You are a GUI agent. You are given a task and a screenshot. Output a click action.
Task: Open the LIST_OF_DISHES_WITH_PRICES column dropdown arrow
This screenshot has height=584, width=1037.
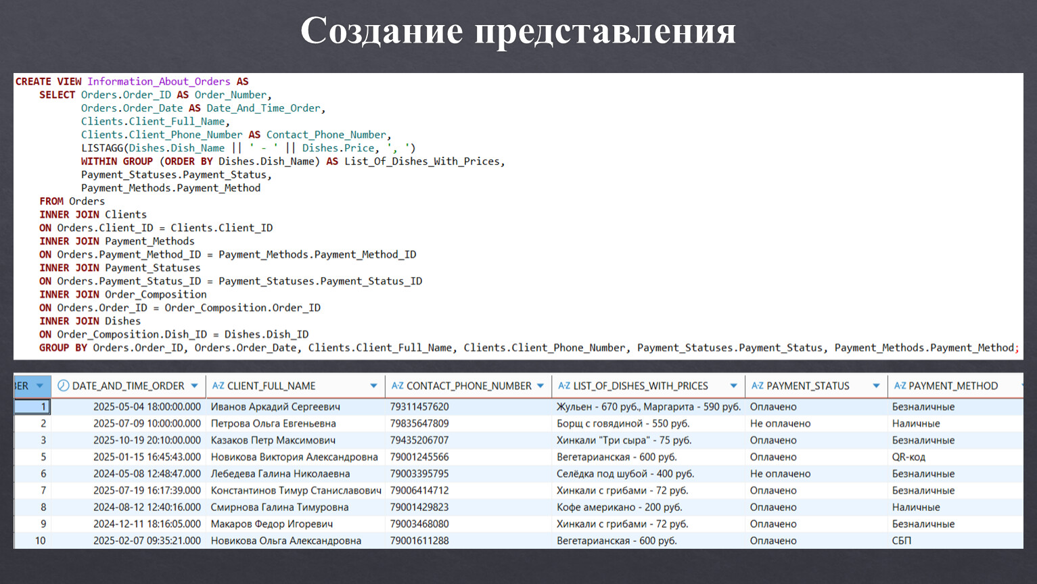pyautogui.click(x=733, y=386)
